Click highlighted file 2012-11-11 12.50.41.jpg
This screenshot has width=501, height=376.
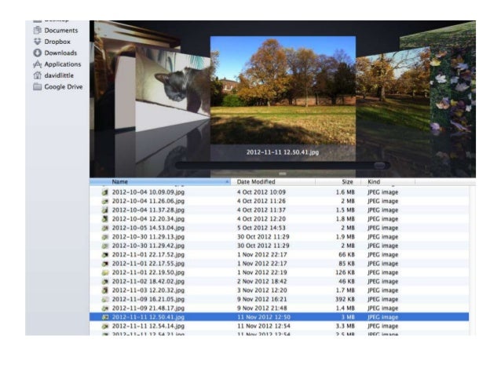[x=280, y=317]
